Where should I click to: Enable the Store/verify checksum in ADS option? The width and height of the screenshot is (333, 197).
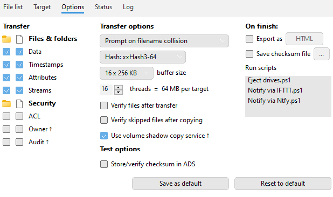click(104, 164)
